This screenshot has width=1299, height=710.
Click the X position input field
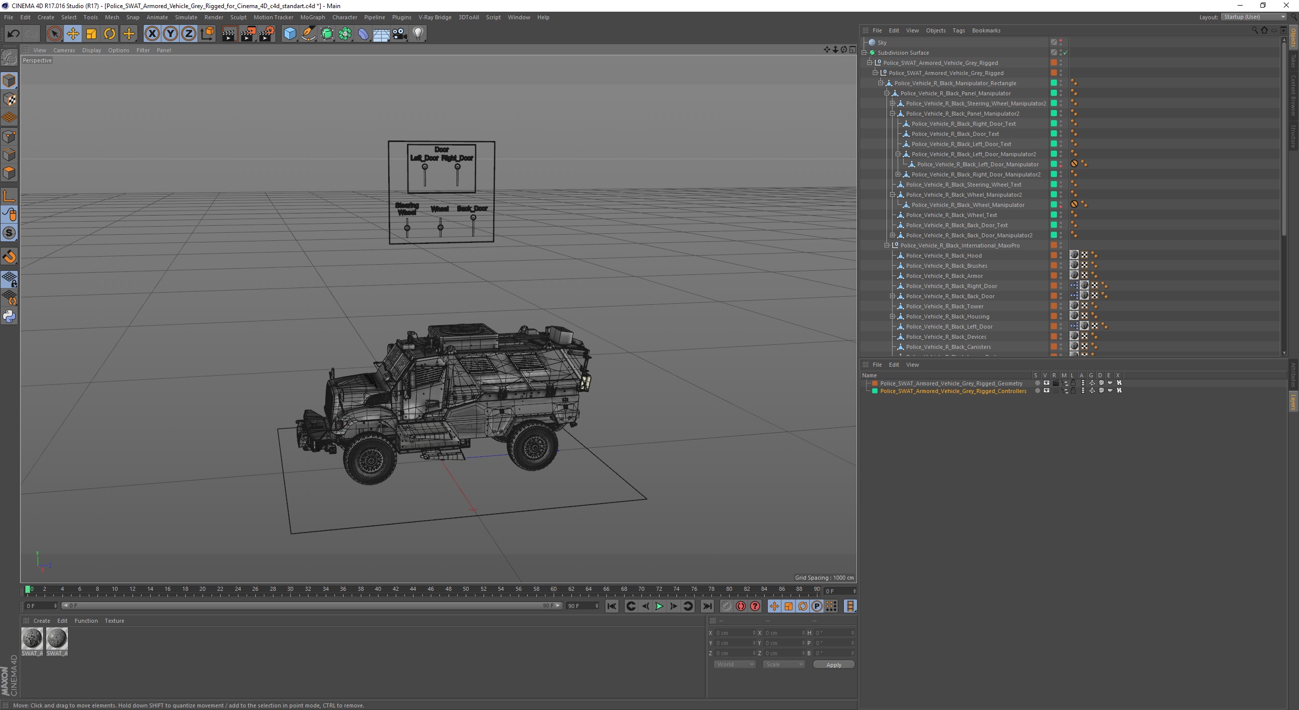coord(735,633)
